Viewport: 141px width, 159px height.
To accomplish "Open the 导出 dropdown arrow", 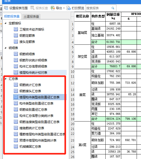I will [64, 8].
